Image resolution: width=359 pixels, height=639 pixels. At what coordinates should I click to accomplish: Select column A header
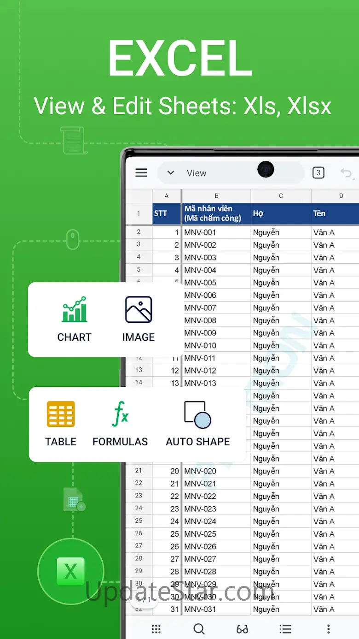(167, 196)
